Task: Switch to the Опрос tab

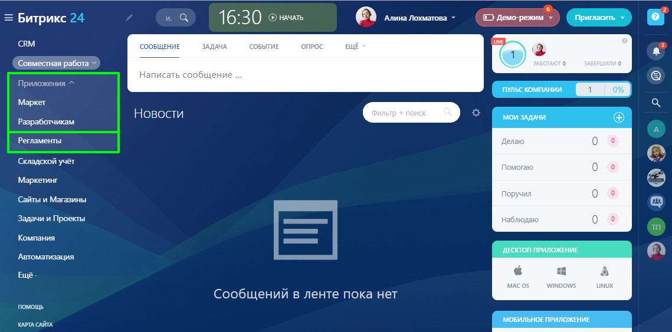Action: tap(312, 47)
